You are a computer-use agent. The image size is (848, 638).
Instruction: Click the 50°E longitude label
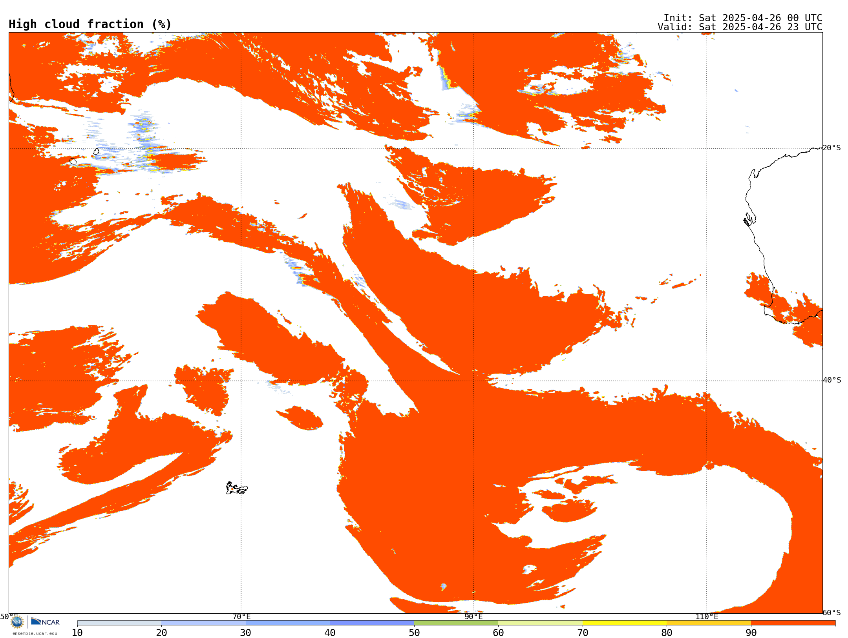(x=9, y=616)
